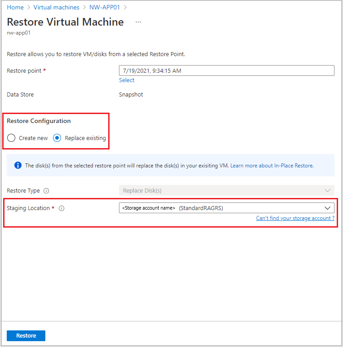Click the Restore point date field
343x347 pixels.
pyautogui.click(x=227, y=70)
